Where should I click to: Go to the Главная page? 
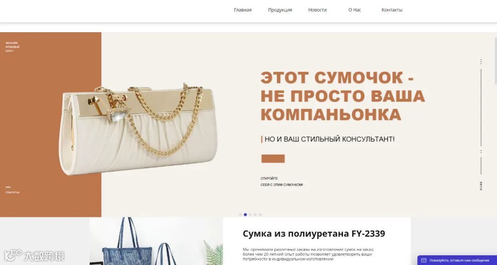(243, 10)
